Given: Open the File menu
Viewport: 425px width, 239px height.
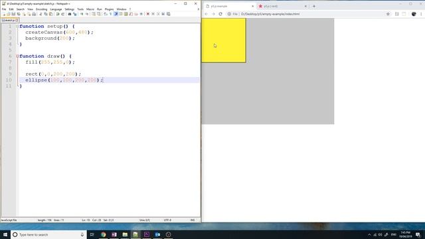Looking at the screenshot, I should pos(4,9).
